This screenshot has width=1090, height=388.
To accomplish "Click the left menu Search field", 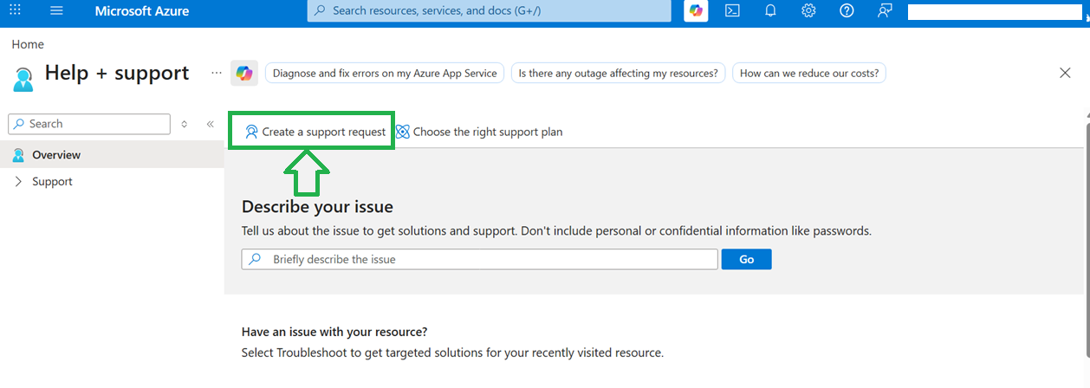I will click(89, 124).
